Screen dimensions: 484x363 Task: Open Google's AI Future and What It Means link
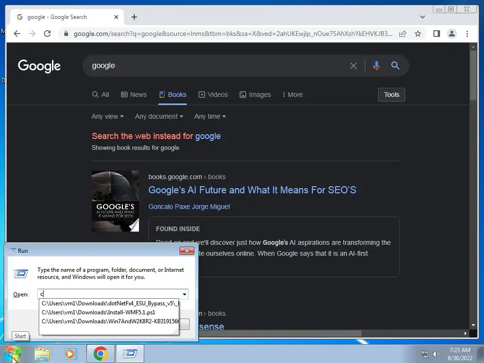pyautogui.click(x=252, y=190)
